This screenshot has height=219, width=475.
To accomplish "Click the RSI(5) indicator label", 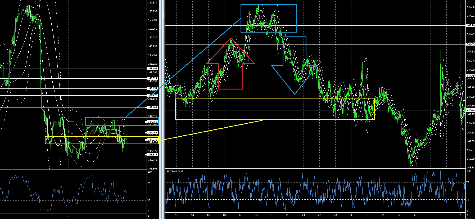I will point(175,172).
